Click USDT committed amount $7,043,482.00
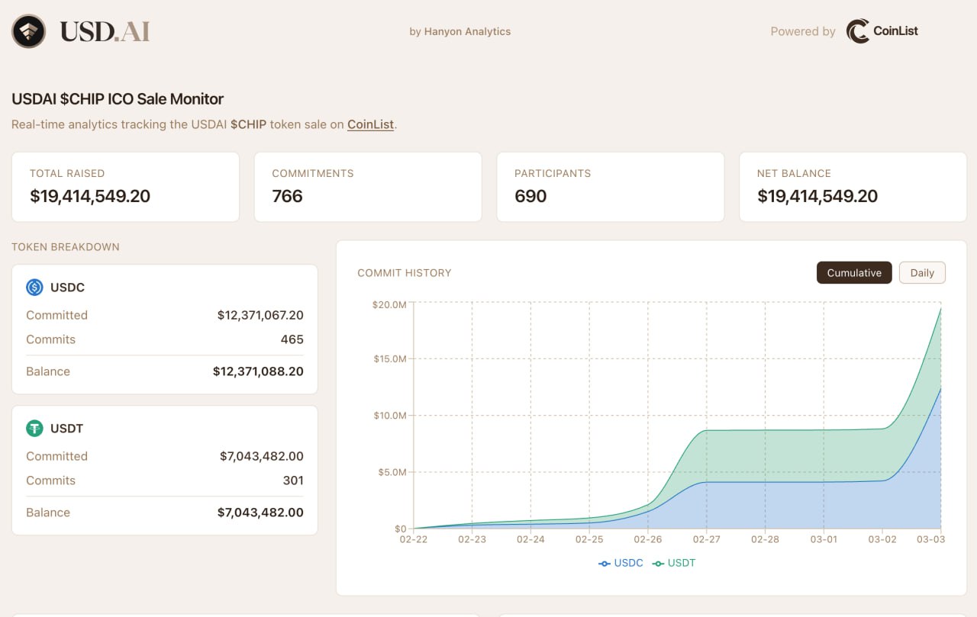The height and width of the screenshot is (617, 977). (x=262, y=456)
